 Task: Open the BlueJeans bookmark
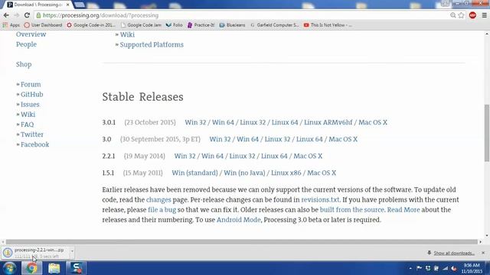[x=233, y=25]
